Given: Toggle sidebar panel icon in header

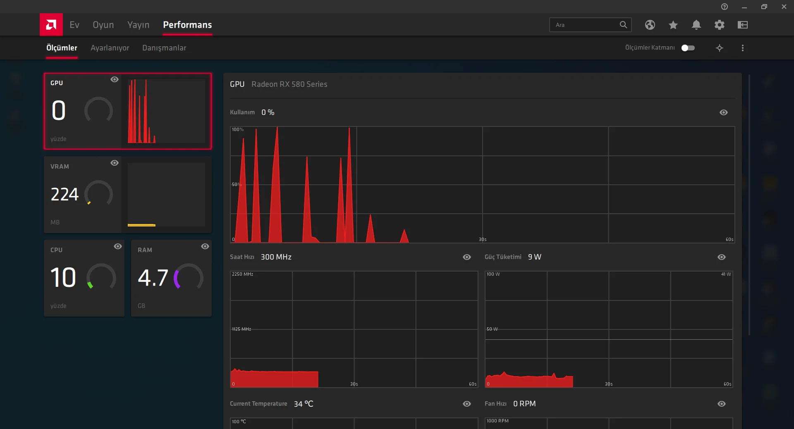Looking at the screenshot, I should tap(743, 25).
